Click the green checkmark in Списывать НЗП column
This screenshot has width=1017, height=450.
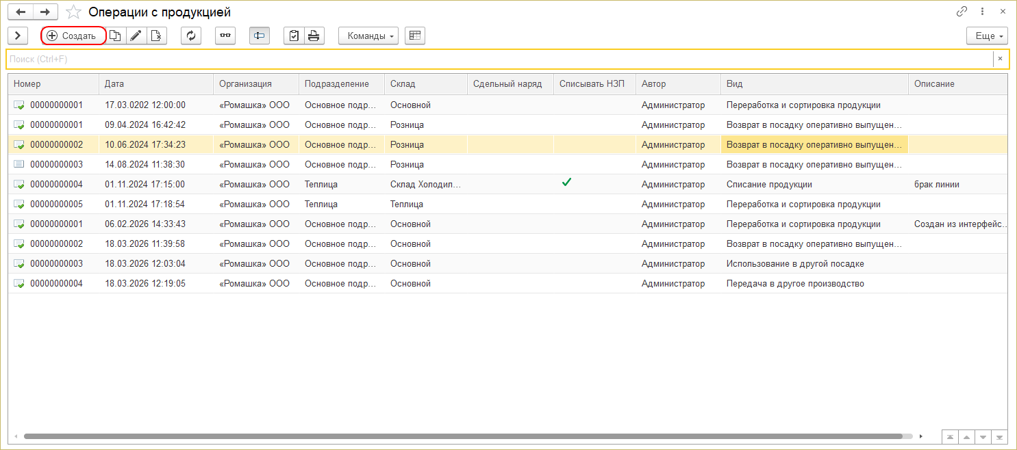coord(566,183)
